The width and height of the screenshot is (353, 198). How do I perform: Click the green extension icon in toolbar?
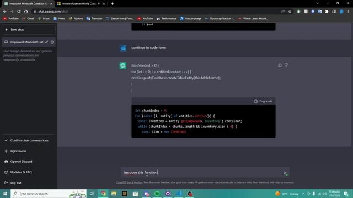point(298,12)
